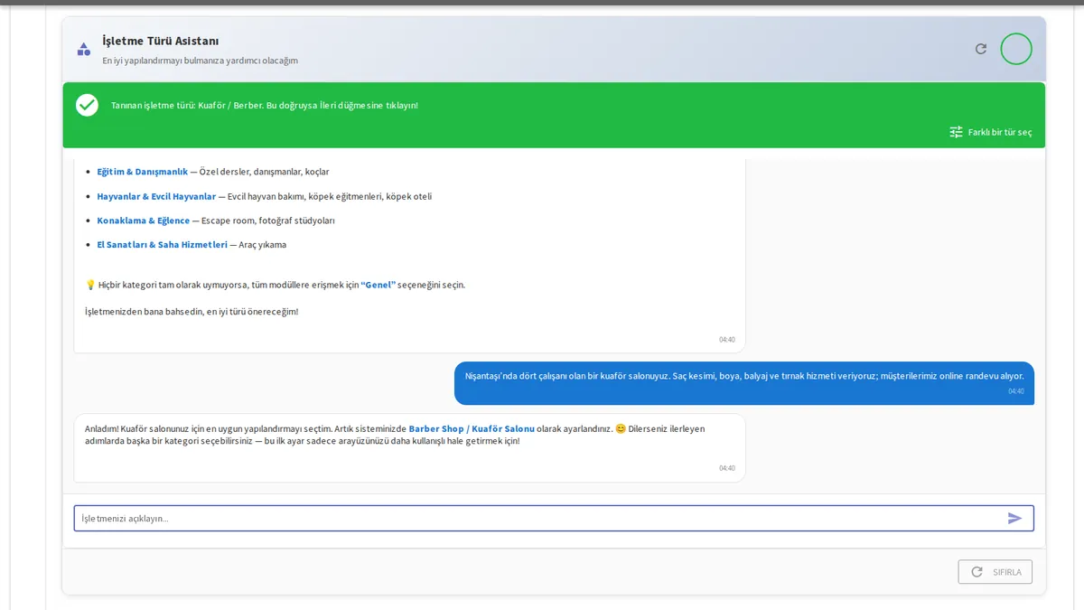Click the 'Araç yıkama' description text
This screenshot has width=1084, height=610.
pyautogui.click(x=263, y=245)
